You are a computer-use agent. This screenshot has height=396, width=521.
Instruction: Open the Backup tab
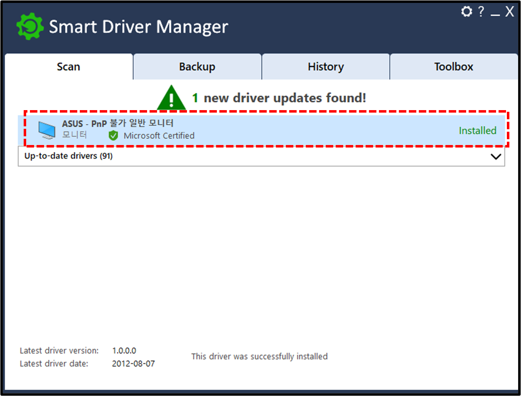tap(197, 66)
